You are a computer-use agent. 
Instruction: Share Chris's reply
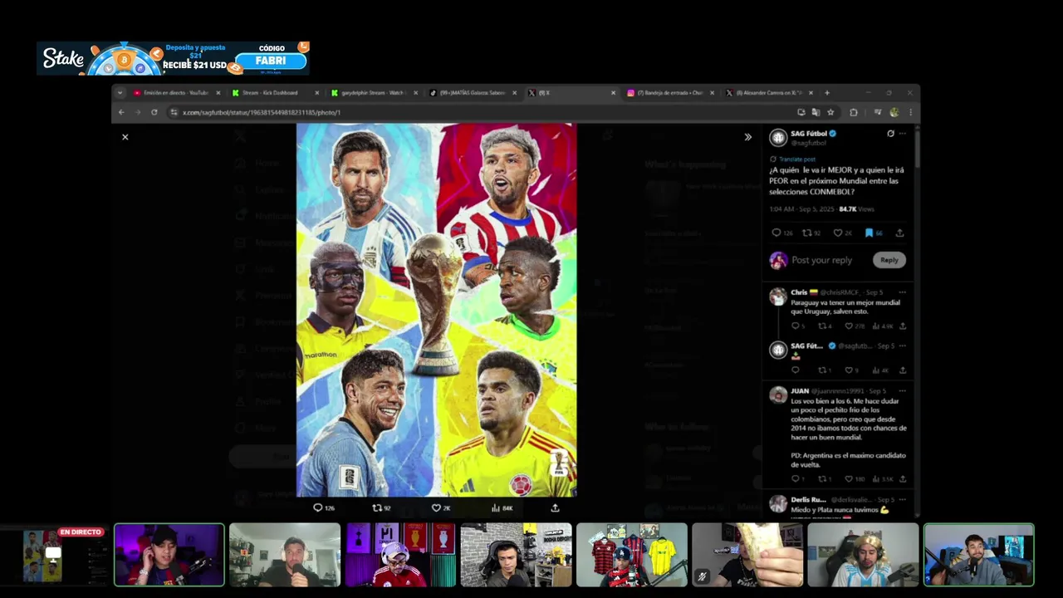point(903,326)
